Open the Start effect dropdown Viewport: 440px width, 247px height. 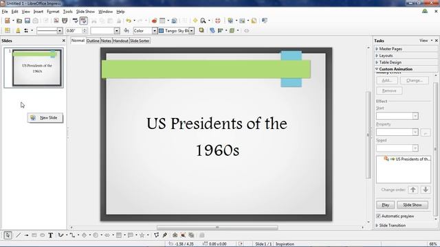coord(415,116)
